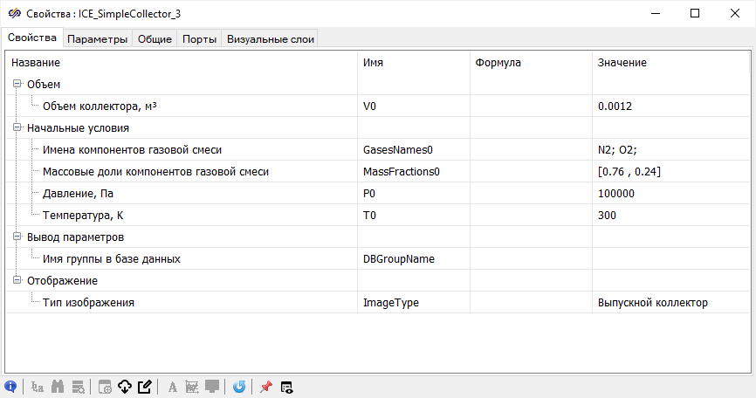The image size is (756, 398).
Task: Click the edit pencil icon in toolbar
Action: tap(144, 387)
